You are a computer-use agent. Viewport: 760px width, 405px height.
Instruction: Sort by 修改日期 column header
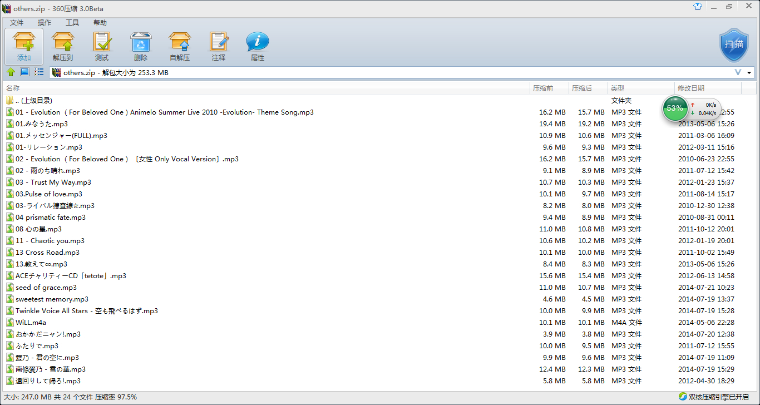coord(708,88)
